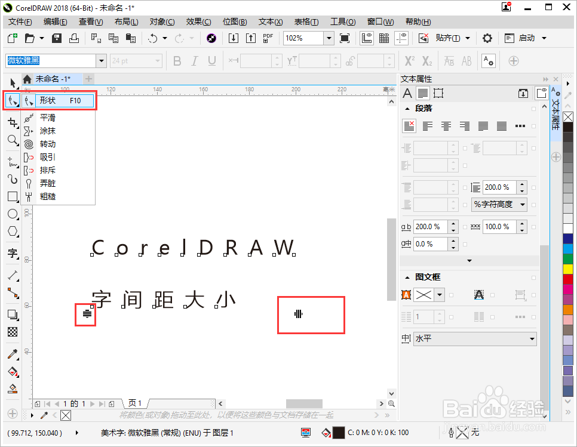Select the Connector tool
577x447 pixels.
tap(13, 293)
